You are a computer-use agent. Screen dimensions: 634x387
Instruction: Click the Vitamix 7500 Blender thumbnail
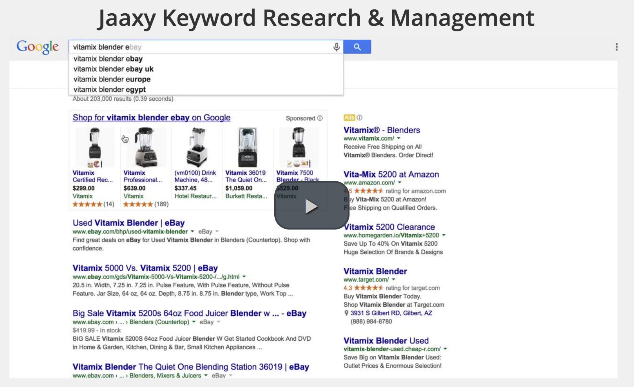pos(299,147)
